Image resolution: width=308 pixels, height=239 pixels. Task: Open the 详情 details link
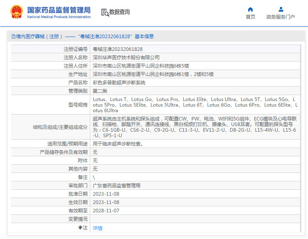coord(97,228)
